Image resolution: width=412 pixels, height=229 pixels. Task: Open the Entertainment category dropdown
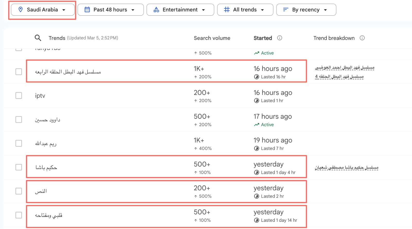click(180, 10)
